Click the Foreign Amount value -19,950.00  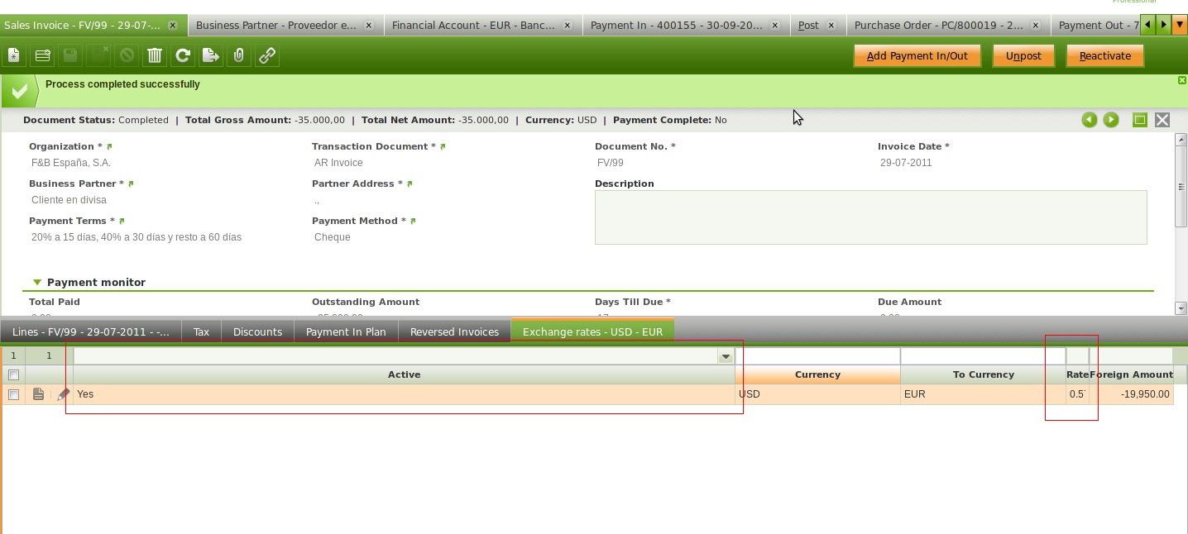tap(1145, 394)
